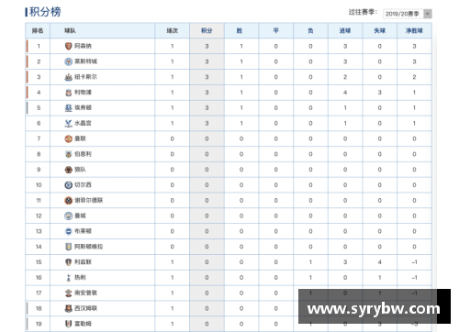Open the 纽卡斯尔 team name link
Image resolution: width=459 pixels, height=332 pixels.
[x=85, y=77]
